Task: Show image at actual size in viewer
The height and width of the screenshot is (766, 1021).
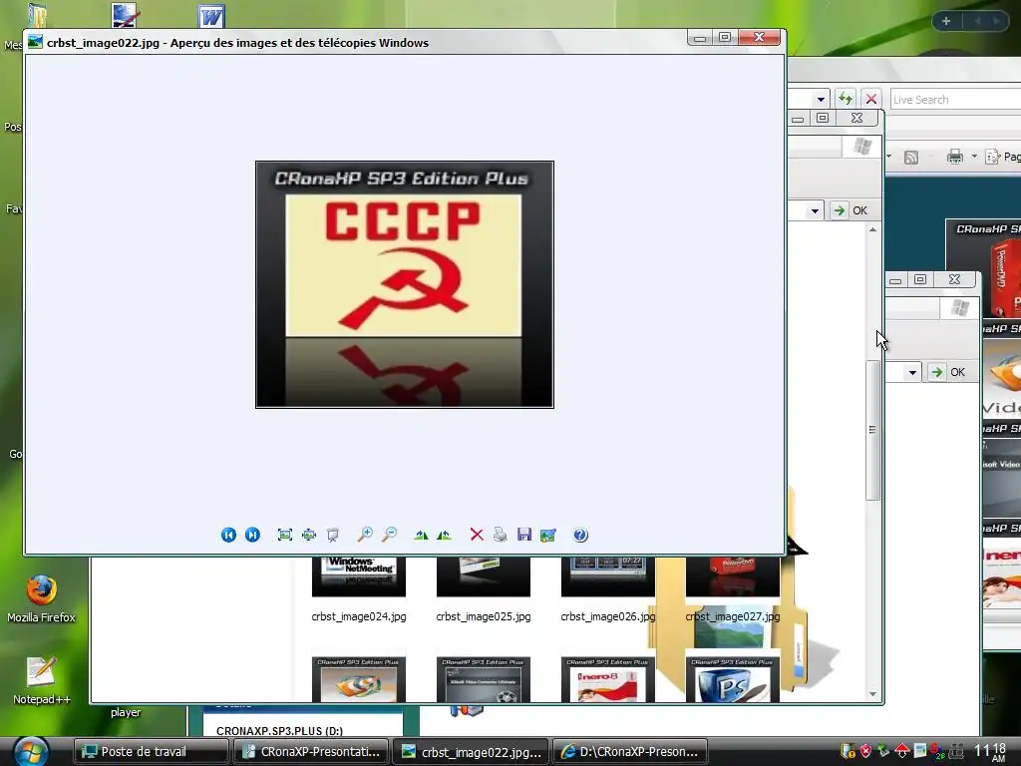Action: click(x=309, y=535)
